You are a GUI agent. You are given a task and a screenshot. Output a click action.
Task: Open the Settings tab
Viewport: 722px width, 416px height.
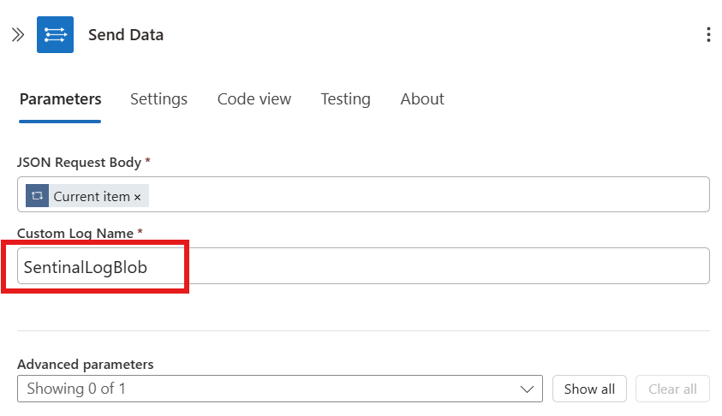tap(158, 99)
